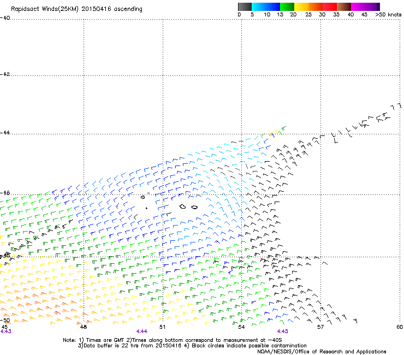
Task: Click the title 'Rapidscat Winds(25KM) 20150416 ascending'
Action: pyautogui.click(x=76, y=9)
